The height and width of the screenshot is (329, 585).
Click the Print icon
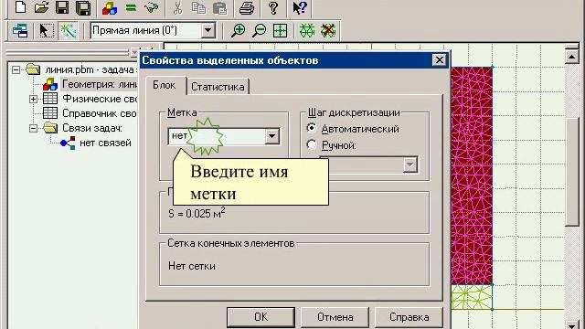pos(246,8)
